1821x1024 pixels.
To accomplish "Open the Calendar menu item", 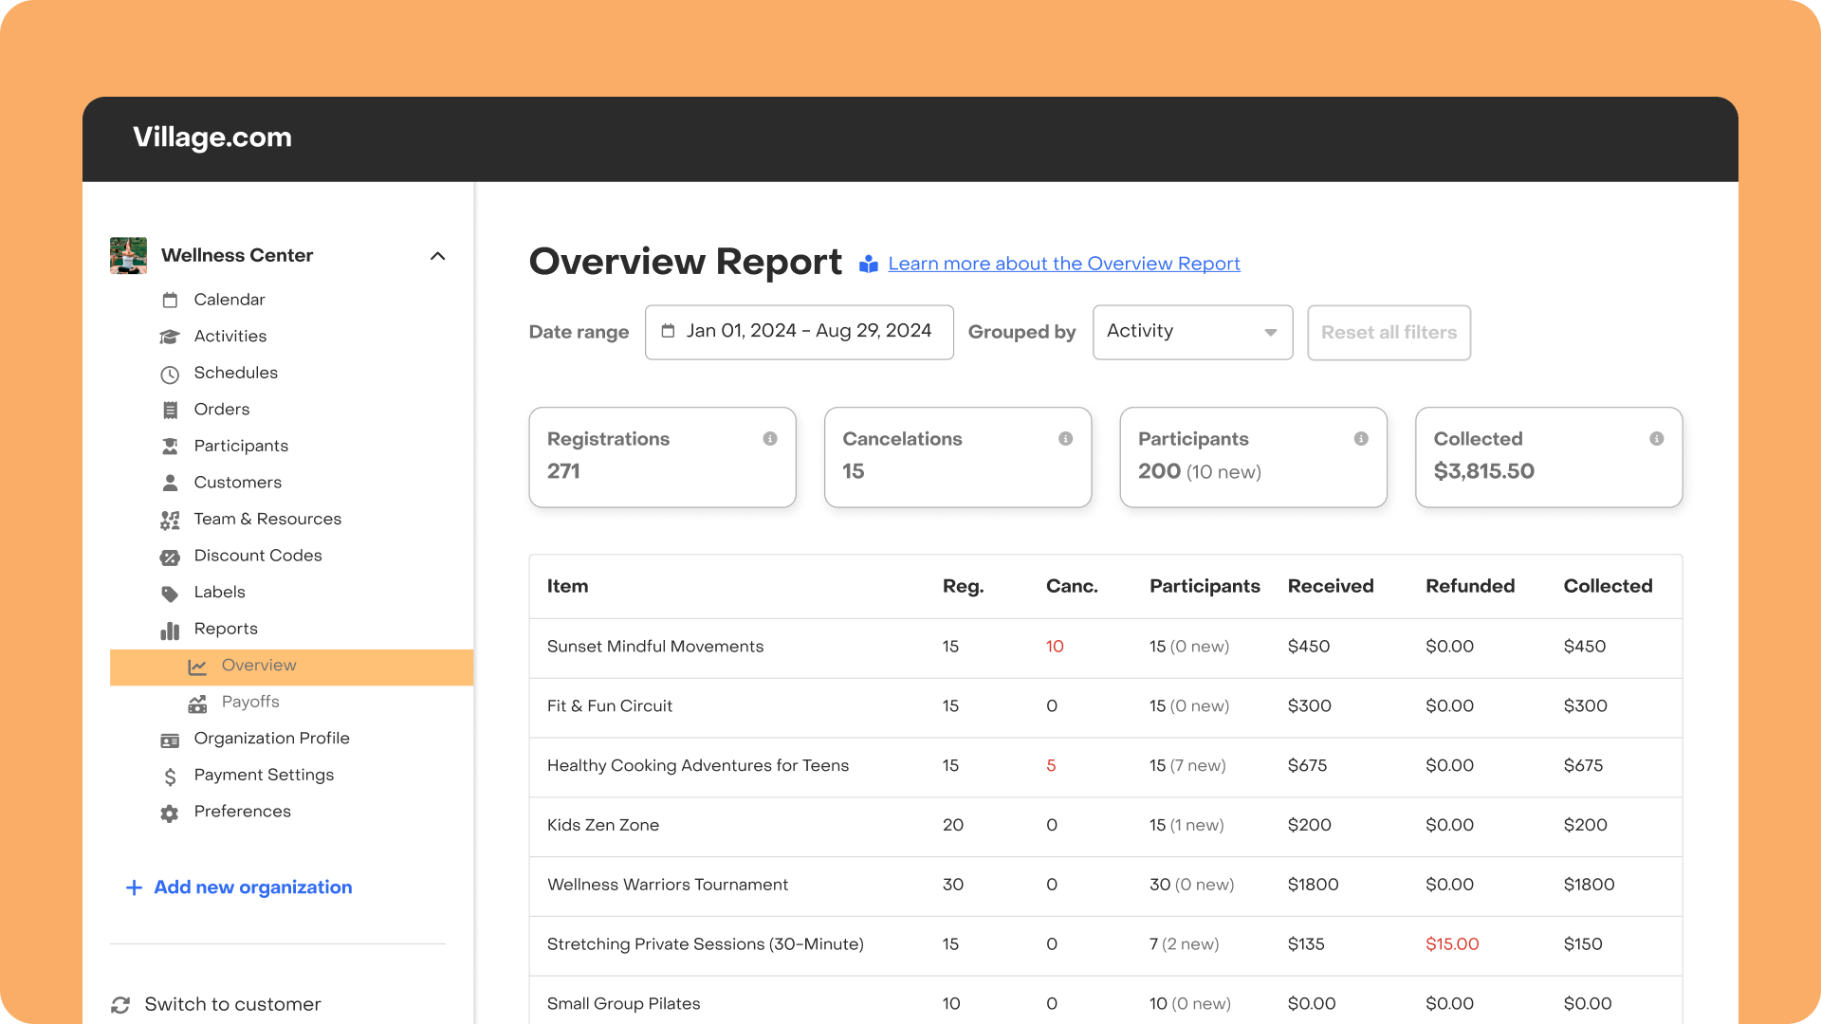I will 230,300.
